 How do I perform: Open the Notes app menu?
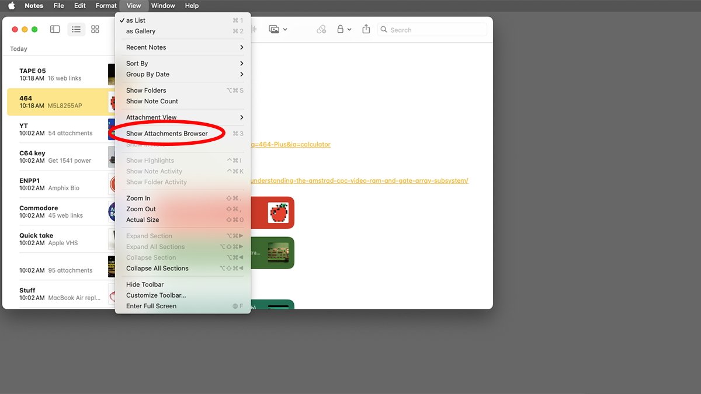(x=34, y=5)
